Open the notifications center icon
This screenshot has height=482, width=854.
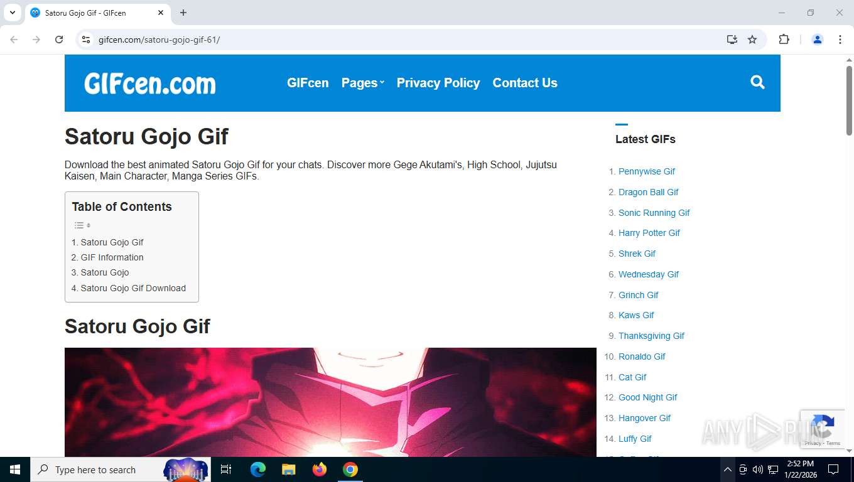pos(833,469)
